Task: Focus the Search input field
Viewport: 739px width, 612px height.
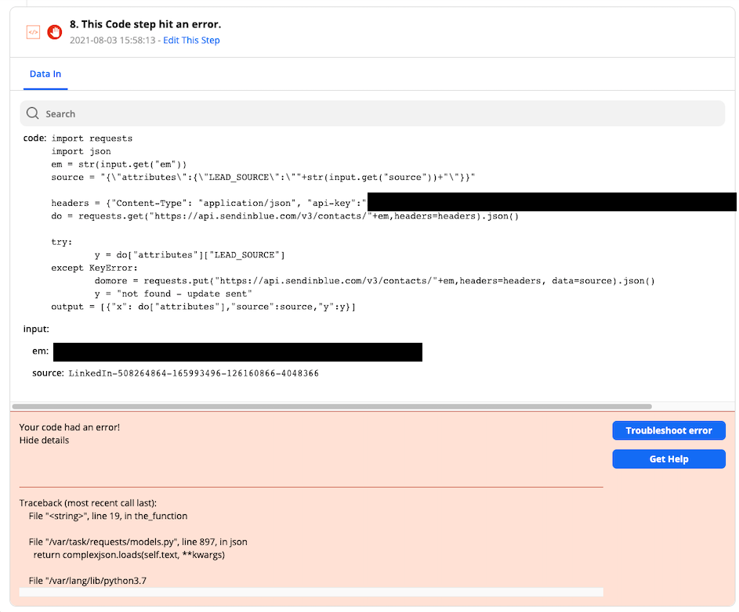Action: click(x=372, y=113)
